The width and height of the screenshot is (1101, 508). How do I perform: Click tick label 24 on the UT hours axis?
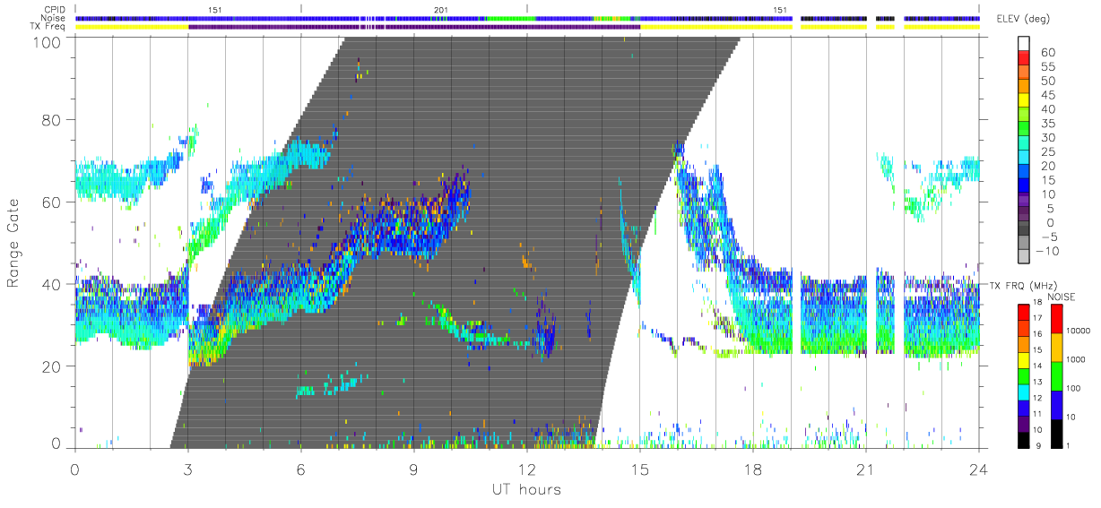coord(978,469)
